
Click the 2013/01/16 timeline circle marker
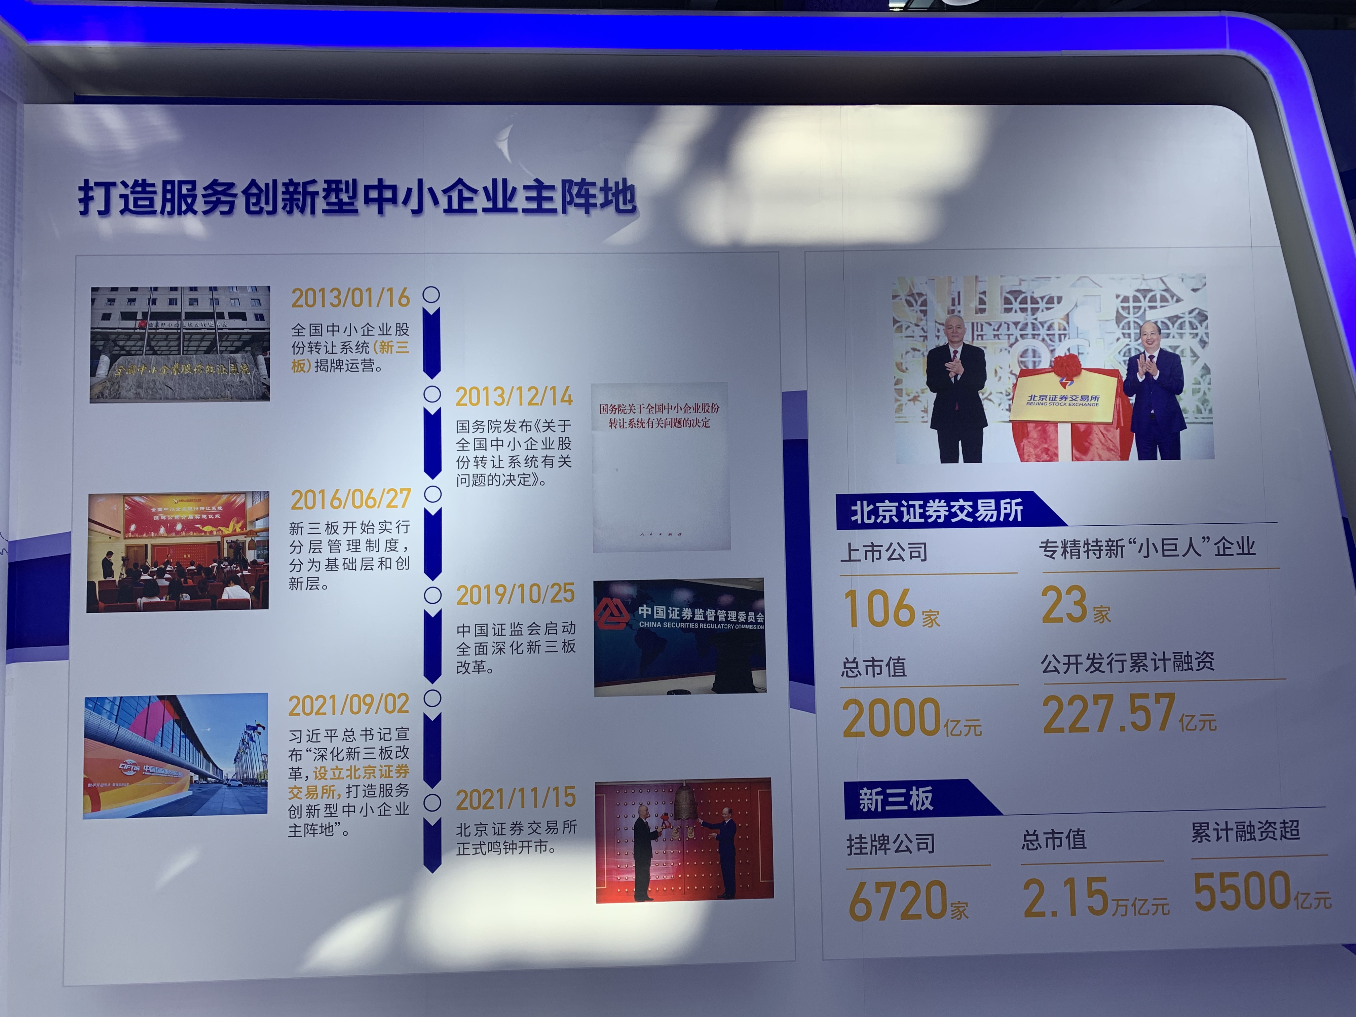click(x=431, y=295)
